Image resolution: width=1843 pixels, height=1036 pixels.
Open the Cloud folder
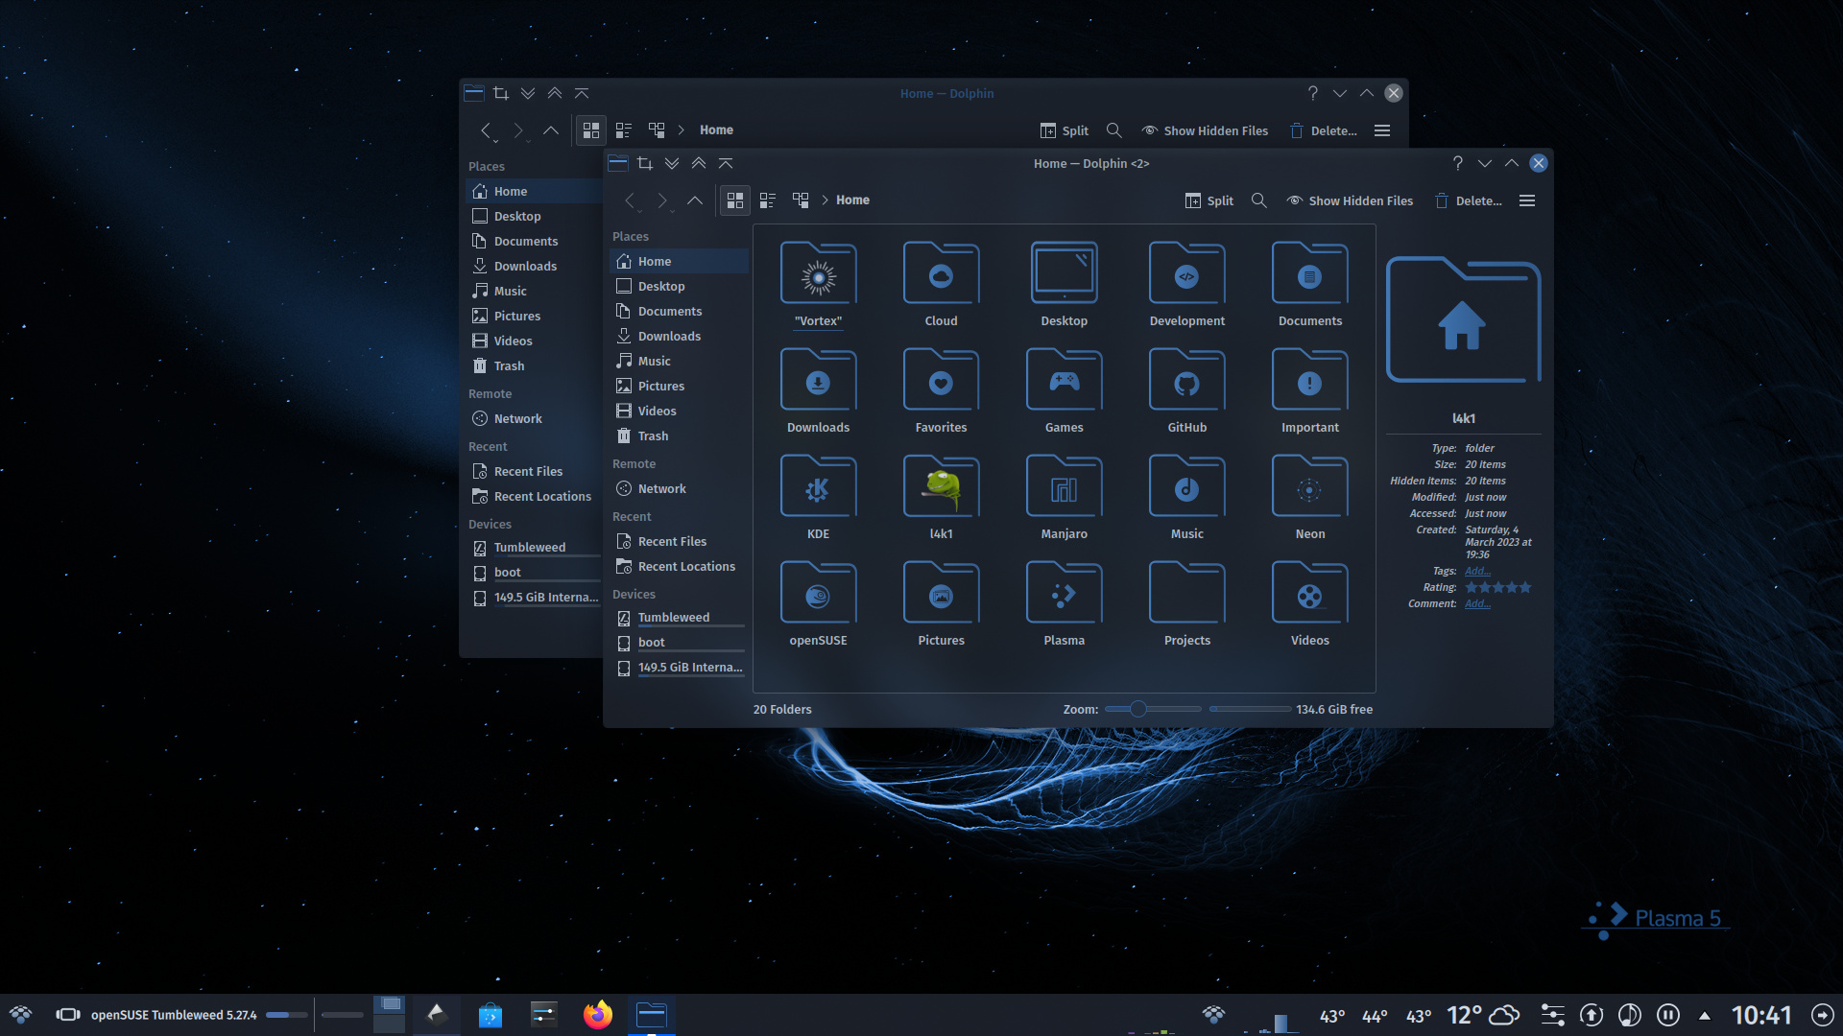point(941,285)
